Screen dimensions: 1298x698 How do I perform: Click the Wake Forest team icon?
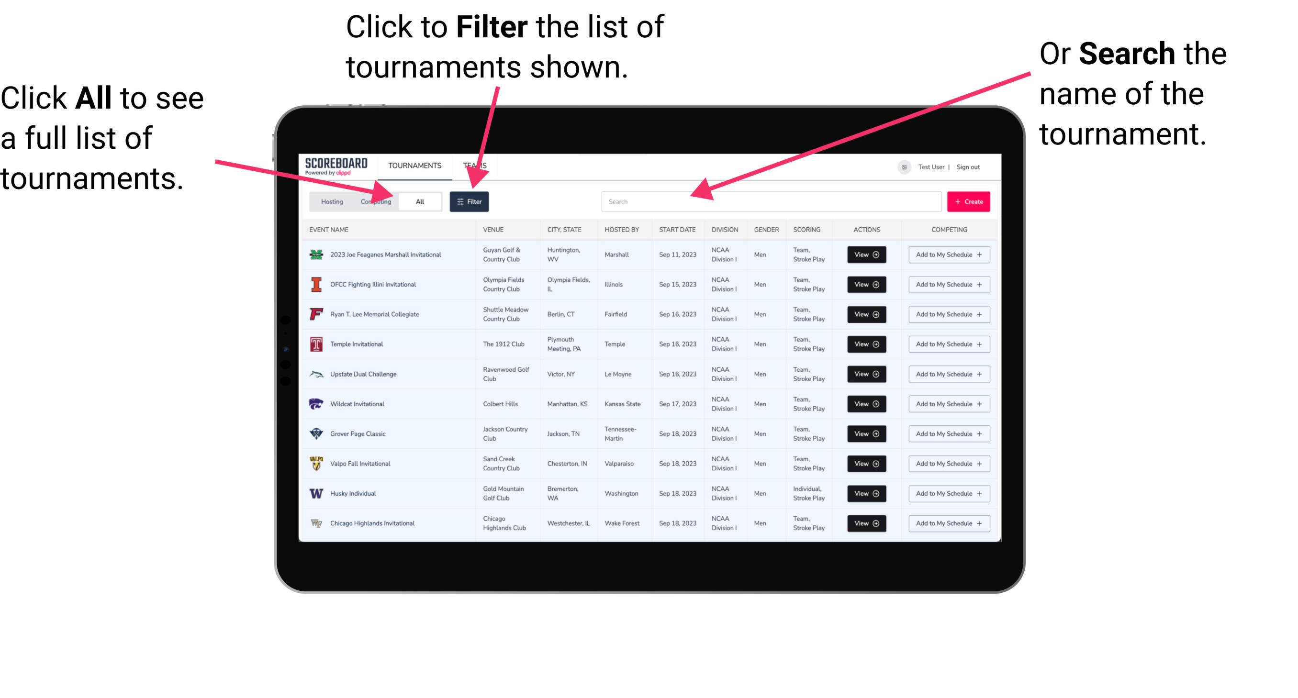[x=315, y=522]
